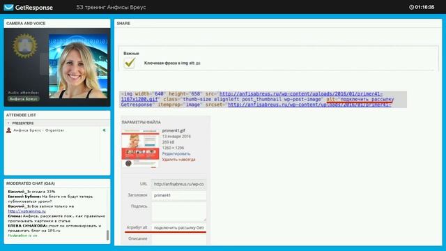Collapse the PRESENTERS group arrow
The height and width of the screenshot is (251, 446).
pyautogui.click(x=8, y=123)
